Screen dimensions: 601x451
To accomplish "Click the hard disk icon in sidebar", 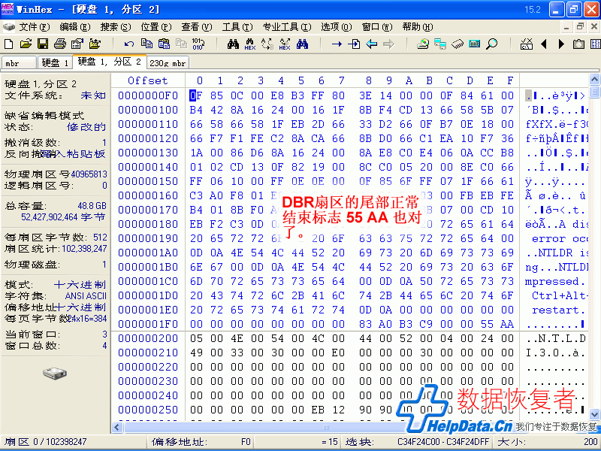I will (x=55, y=373).
